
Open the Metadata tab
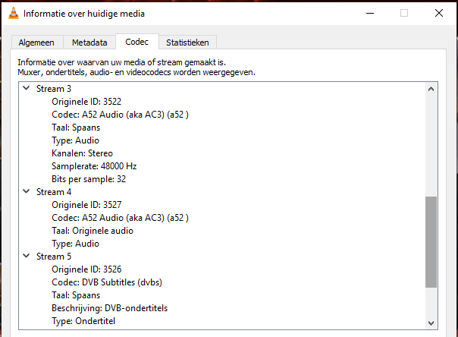[x=89, y=43]
